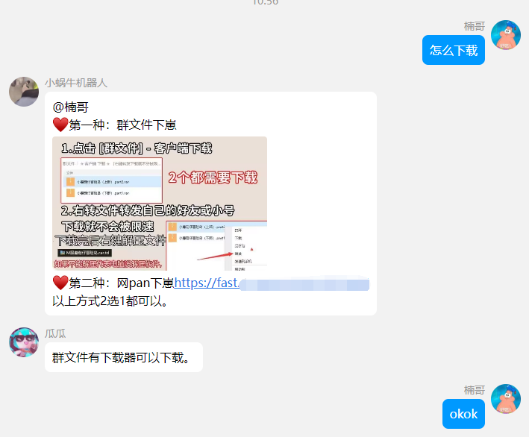The height and width of the screenshot is (437, 529).
Task: Click the 第二种：网pan下崽 text
Action: tap(122, 283)
